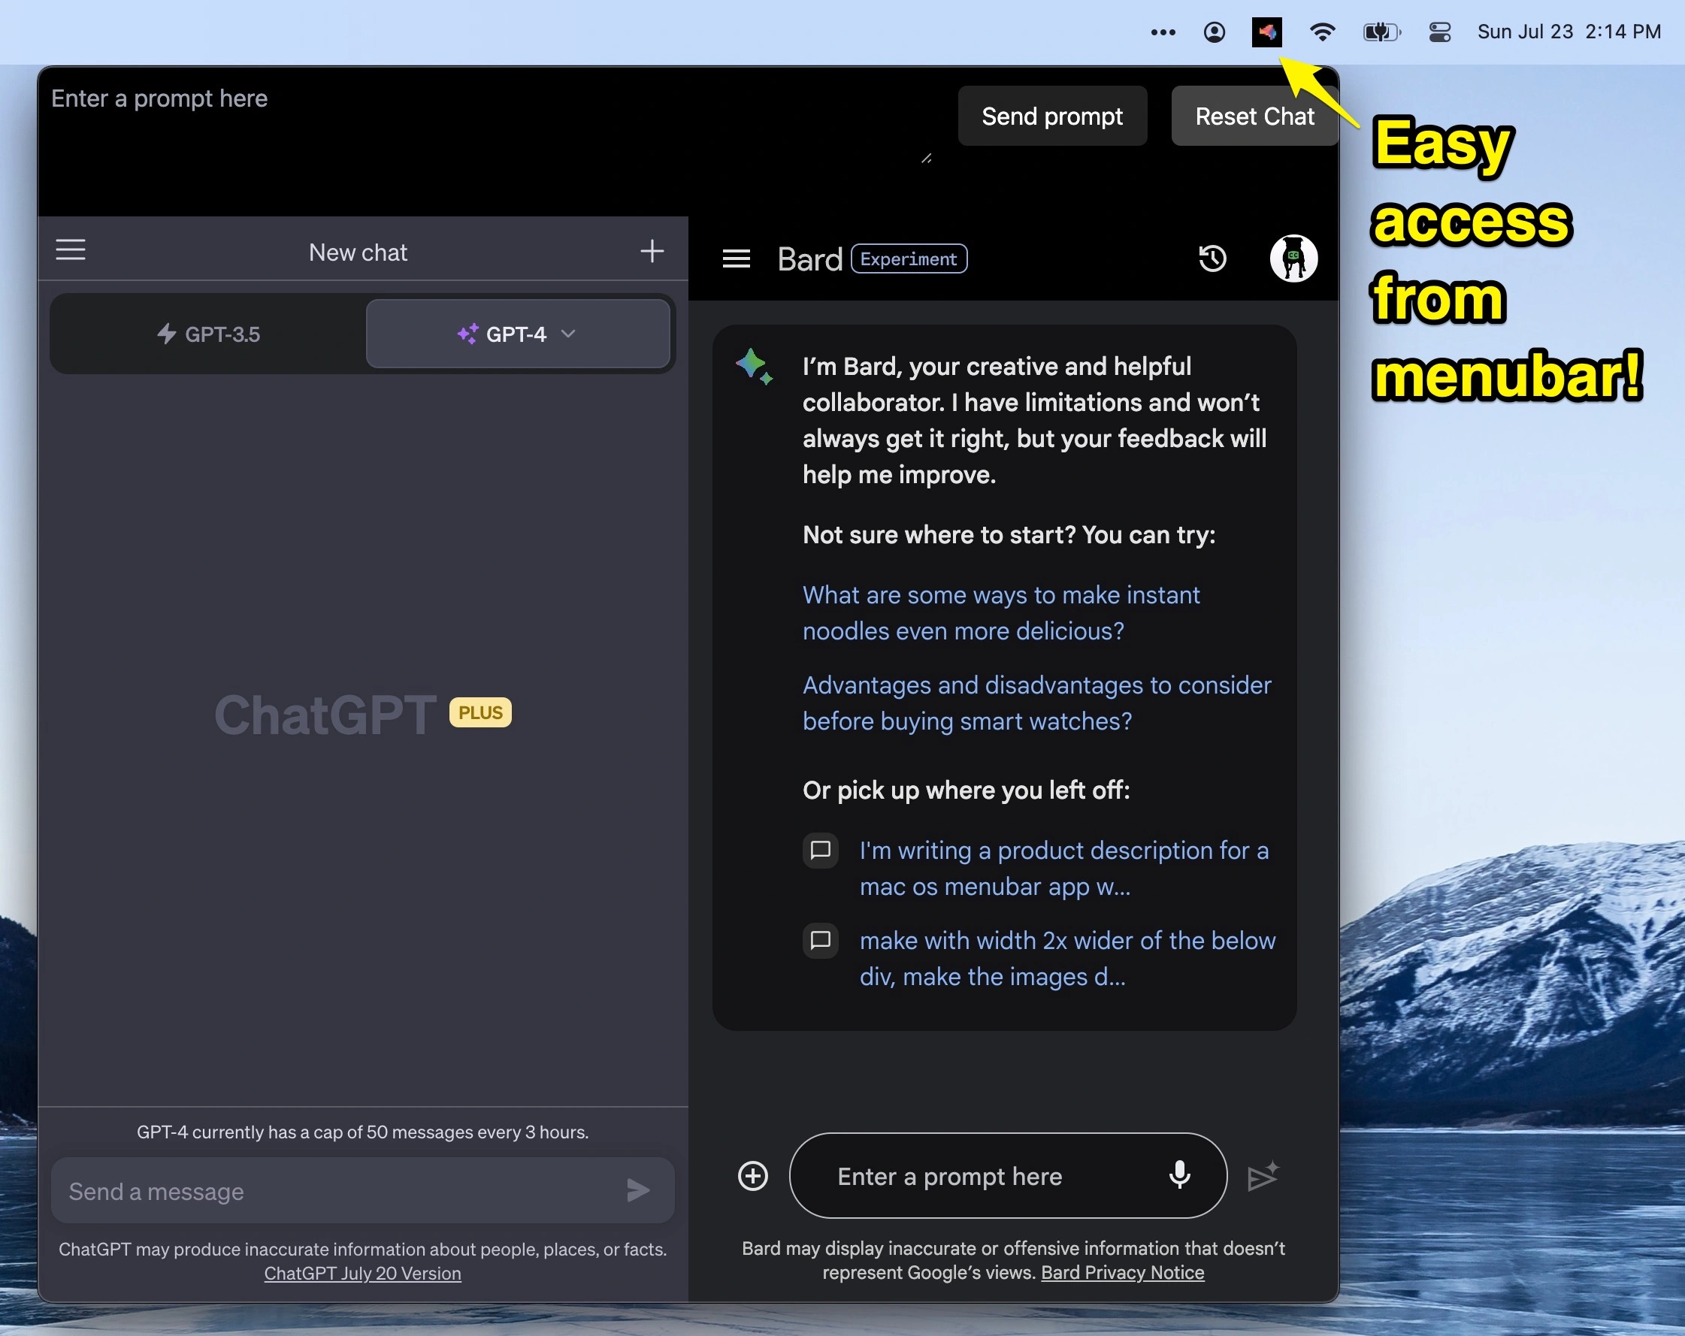Open macOS Control Center in menu bar

click(x=1439, y=32)
